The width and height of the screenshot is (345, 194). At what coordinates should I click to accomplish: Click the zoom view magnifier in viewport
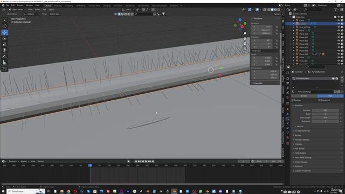pos(245,33)
